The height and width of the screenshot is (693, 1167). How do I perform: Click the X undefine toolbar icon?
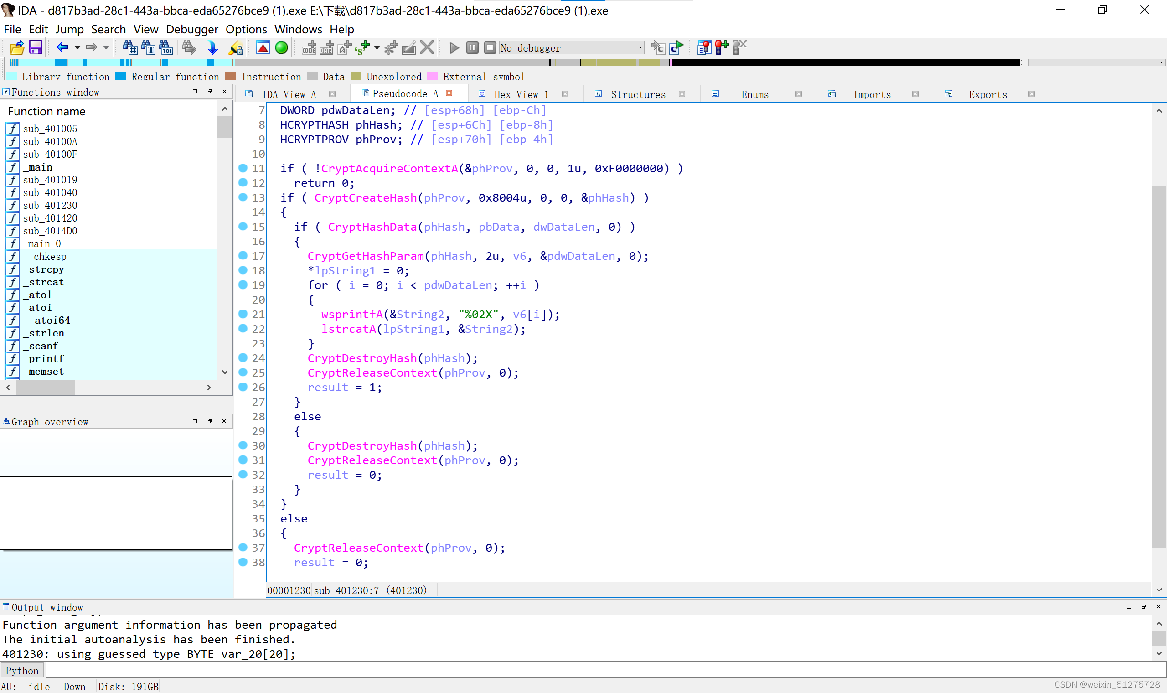[x=427, y=47]
